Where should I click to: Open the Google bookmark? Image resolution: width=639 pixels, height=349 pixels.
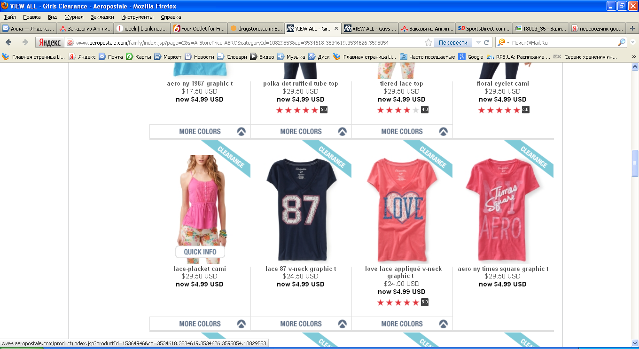point(471,57)
